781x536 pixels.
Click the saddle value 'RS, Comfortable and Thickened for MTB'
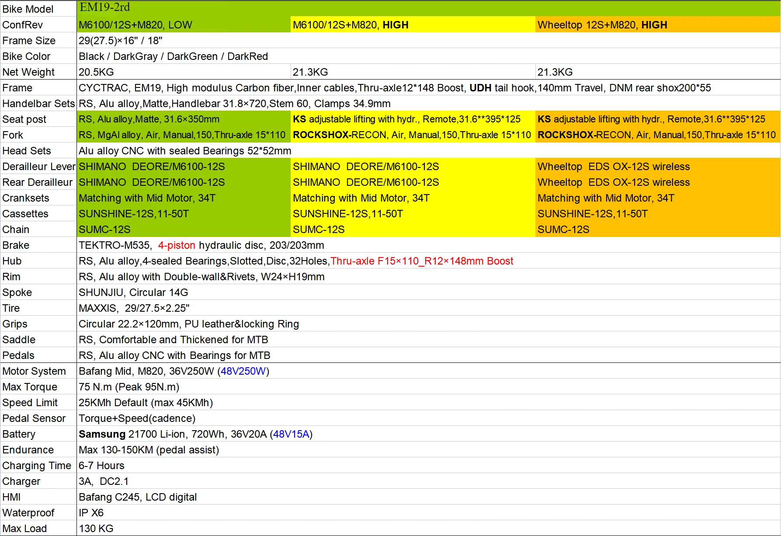coord(174,340)
